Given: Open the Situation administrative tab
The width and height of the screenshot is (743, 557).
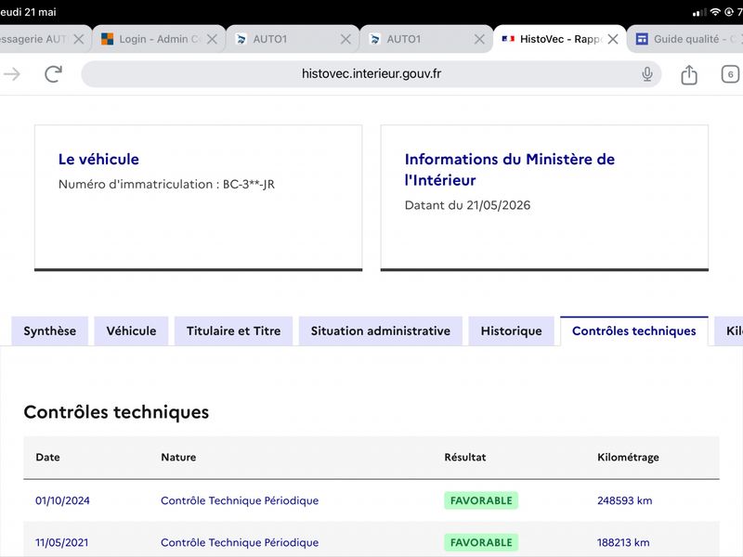Looking at the screenshot, I should [381, 331].
